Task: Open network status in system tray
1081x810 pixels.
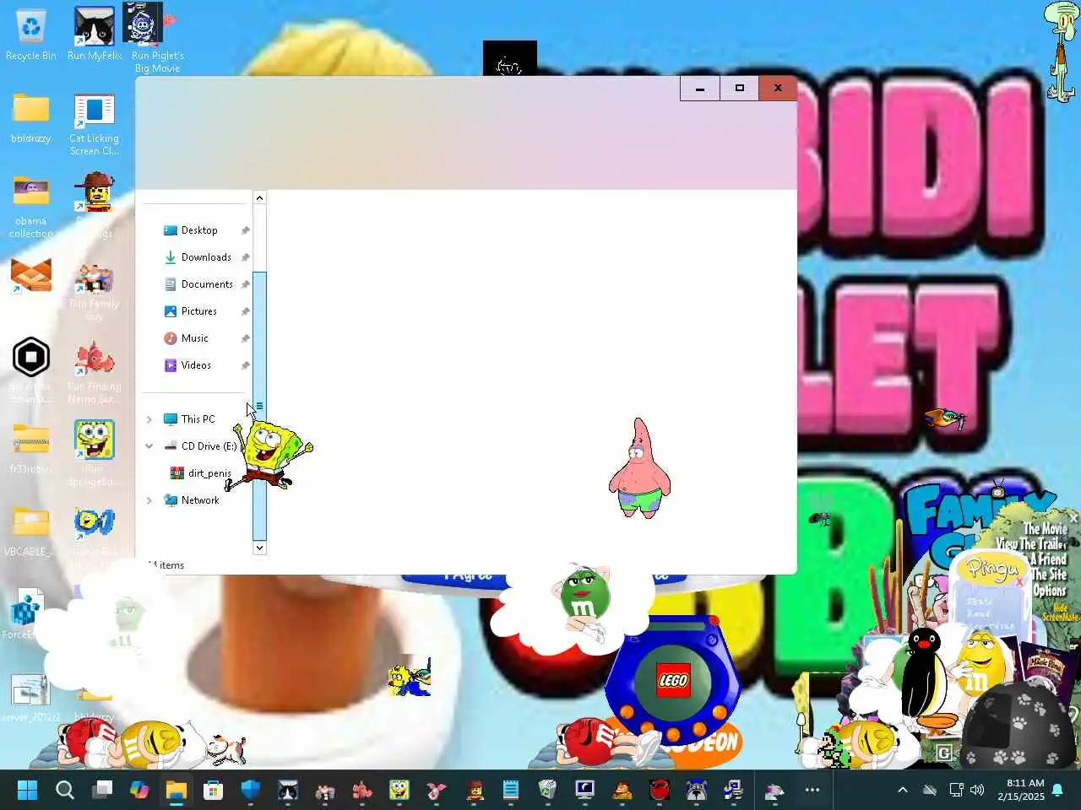Action: point(956,790)
